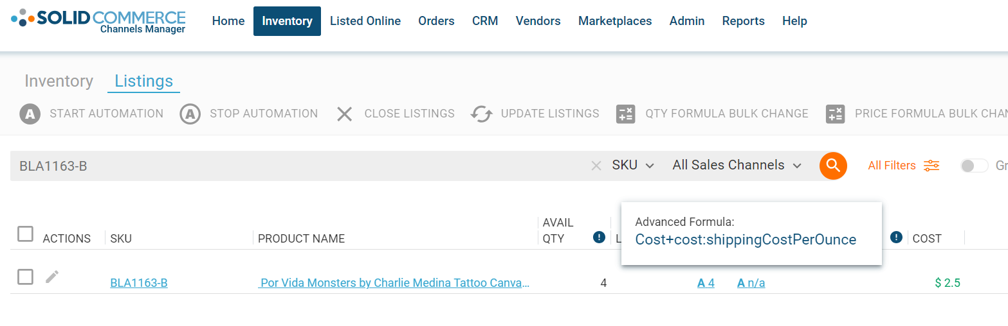Open the Reports menu
The height and width of the screenshot is (326, 1008).
pos(744,21)
